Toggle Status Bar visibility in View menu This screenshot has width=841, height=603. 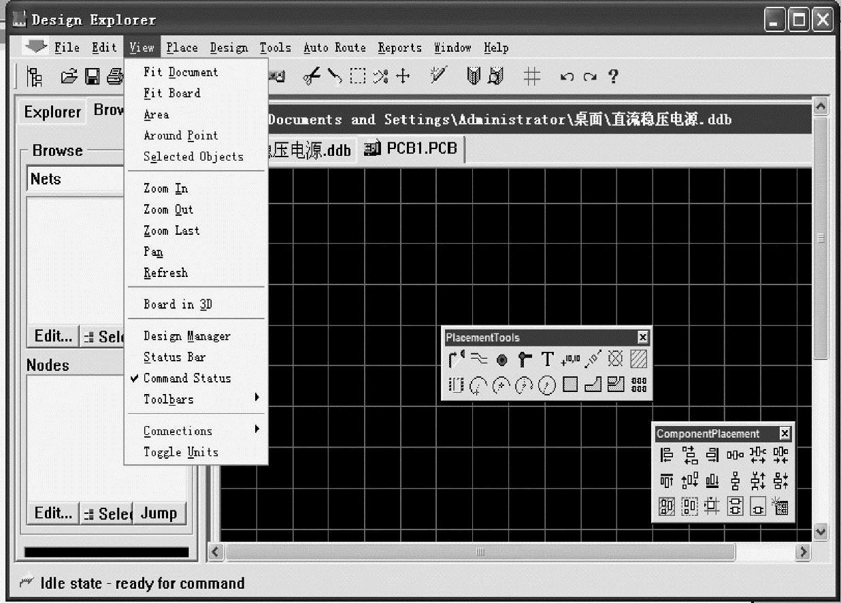174,357
